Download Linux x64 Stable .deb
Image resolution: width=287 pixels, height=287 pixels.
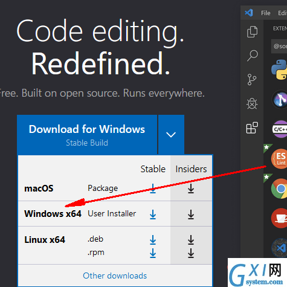coord(153,240)
